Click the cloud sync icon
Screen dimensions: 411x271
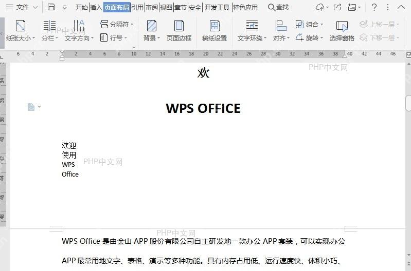320,7
